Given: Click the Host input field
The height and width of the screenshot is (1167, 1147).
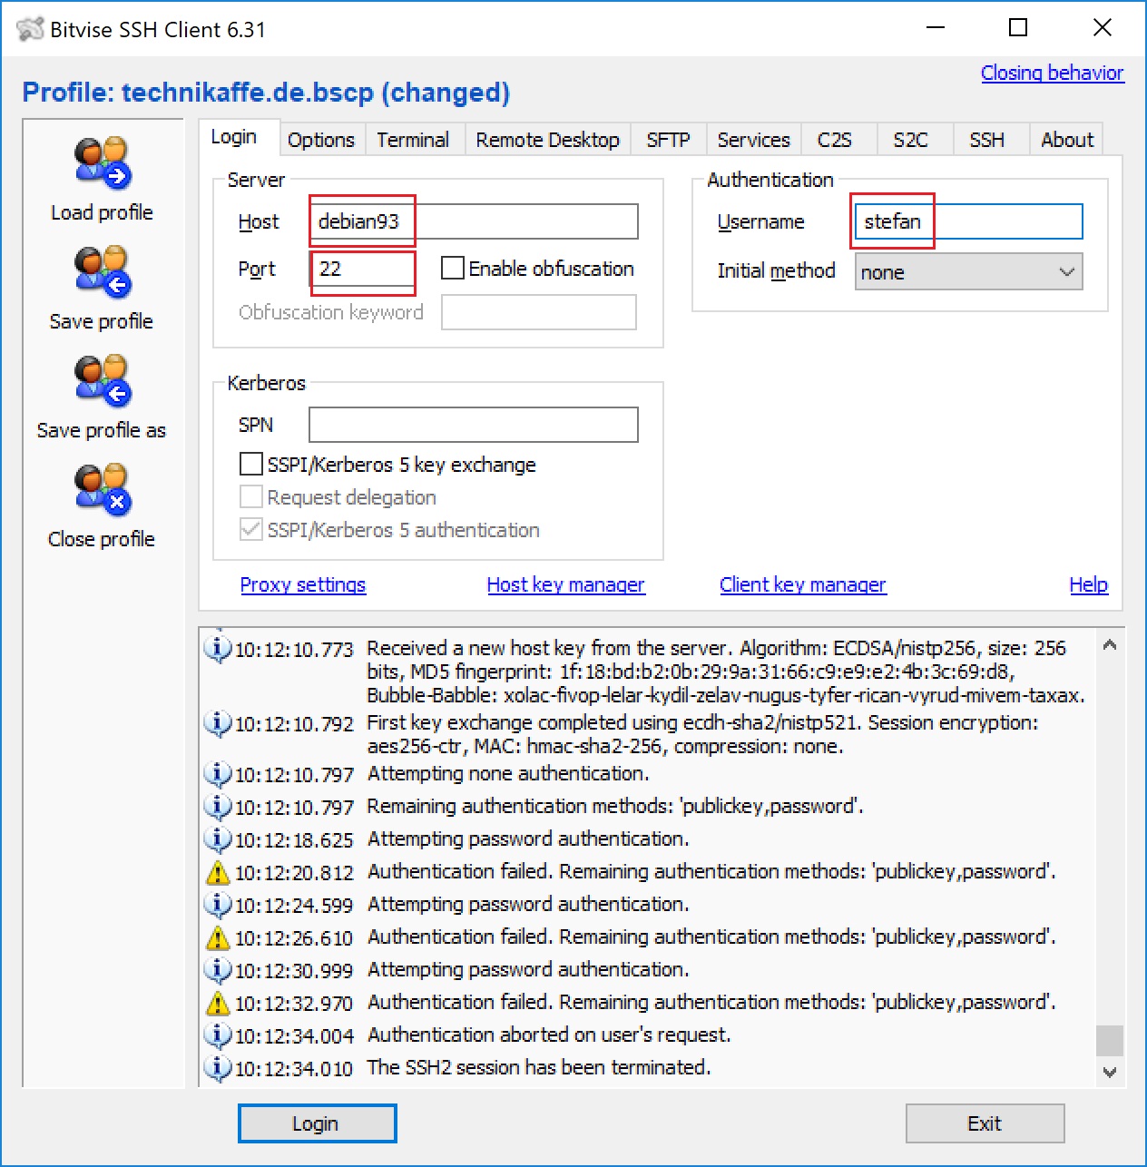Looking at the screenshot, I should (x=474, y=221).
